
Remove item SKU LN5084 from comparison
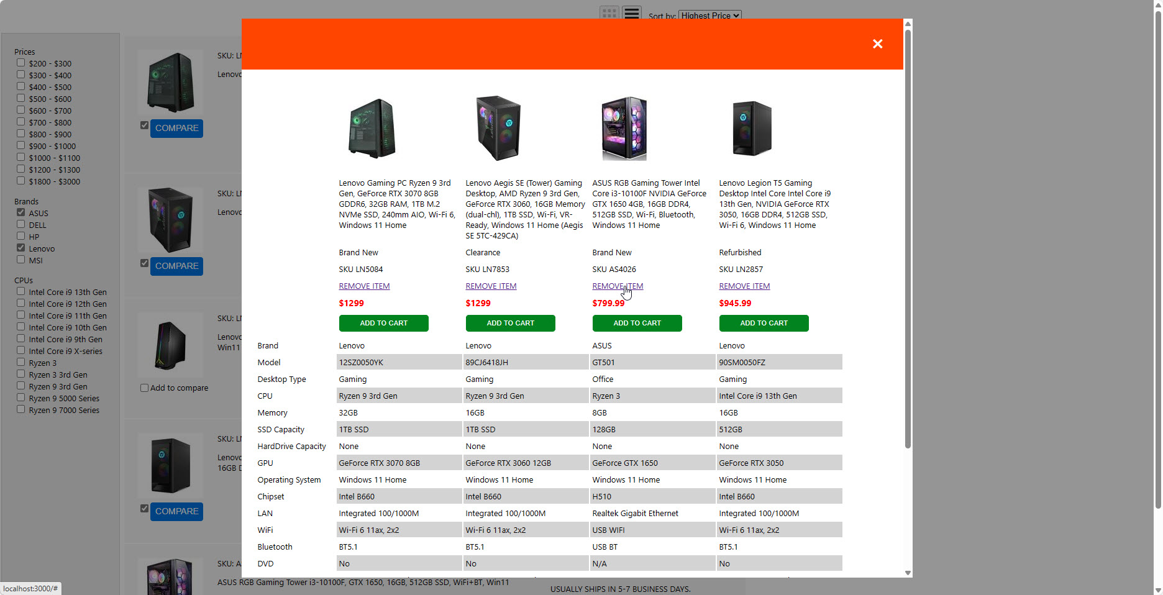364,286
